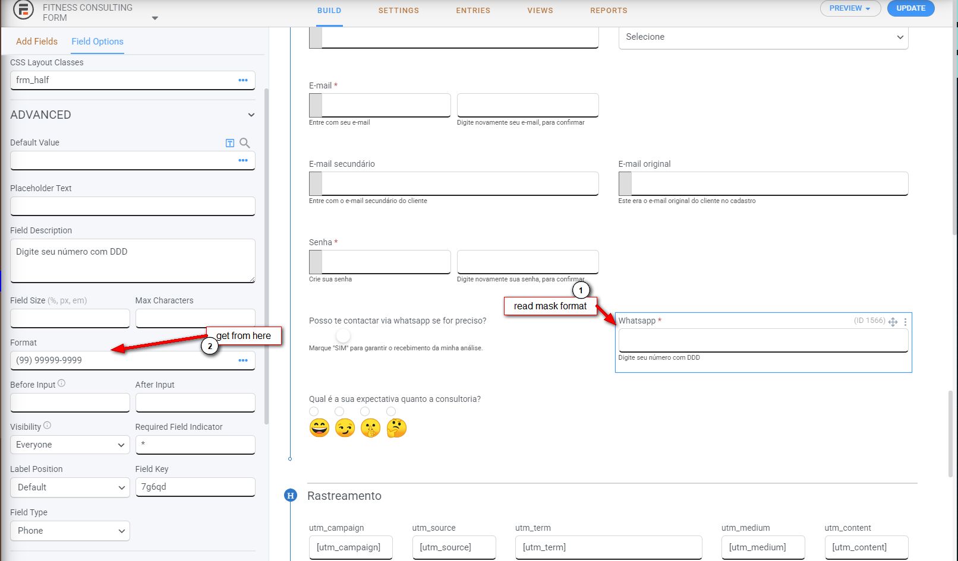The image size is (958, 561).
Task: Click the "(ID 1566)" field ID text
Action: point(869,321)
